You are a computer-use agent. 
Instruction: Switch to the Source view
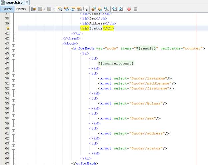coord(7,9)
